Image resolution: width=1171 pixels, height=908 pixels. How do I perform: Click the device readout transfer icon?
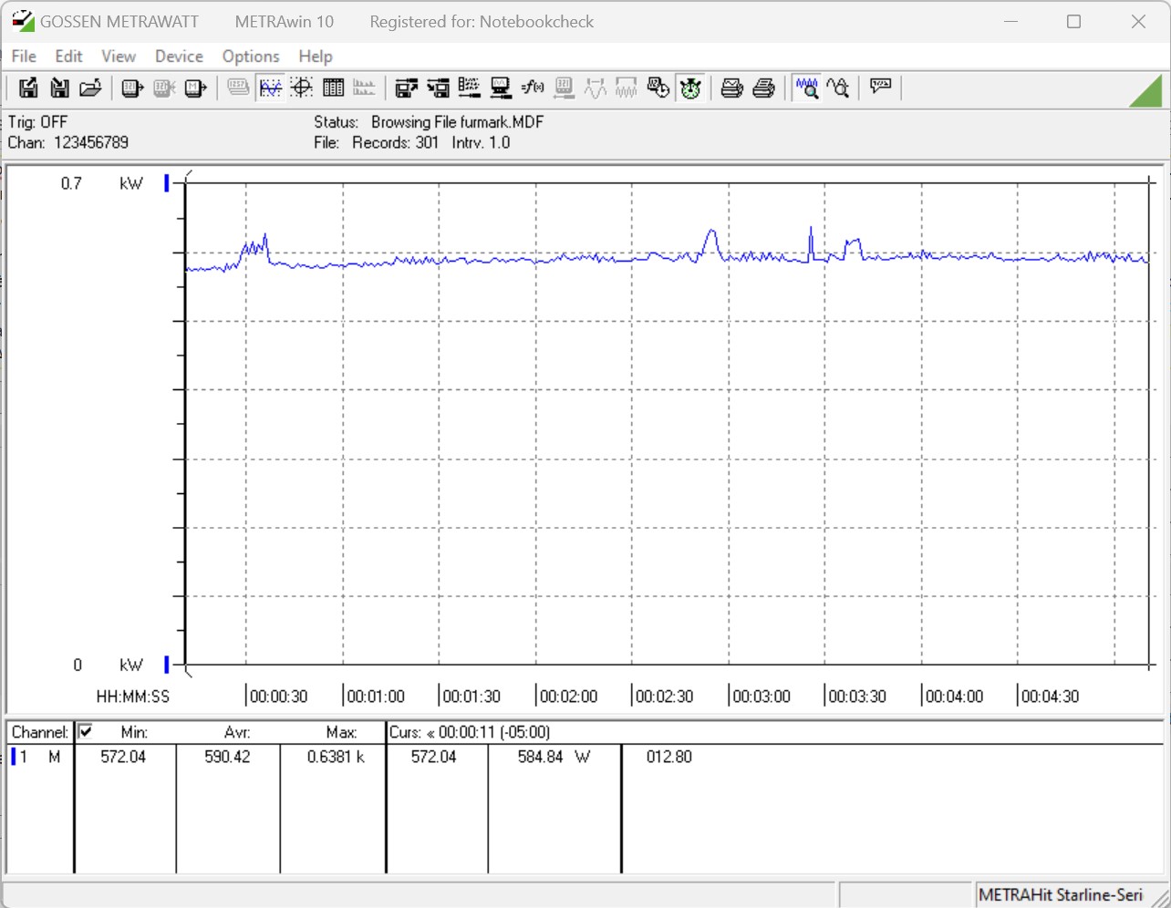[x=133, y=88]
